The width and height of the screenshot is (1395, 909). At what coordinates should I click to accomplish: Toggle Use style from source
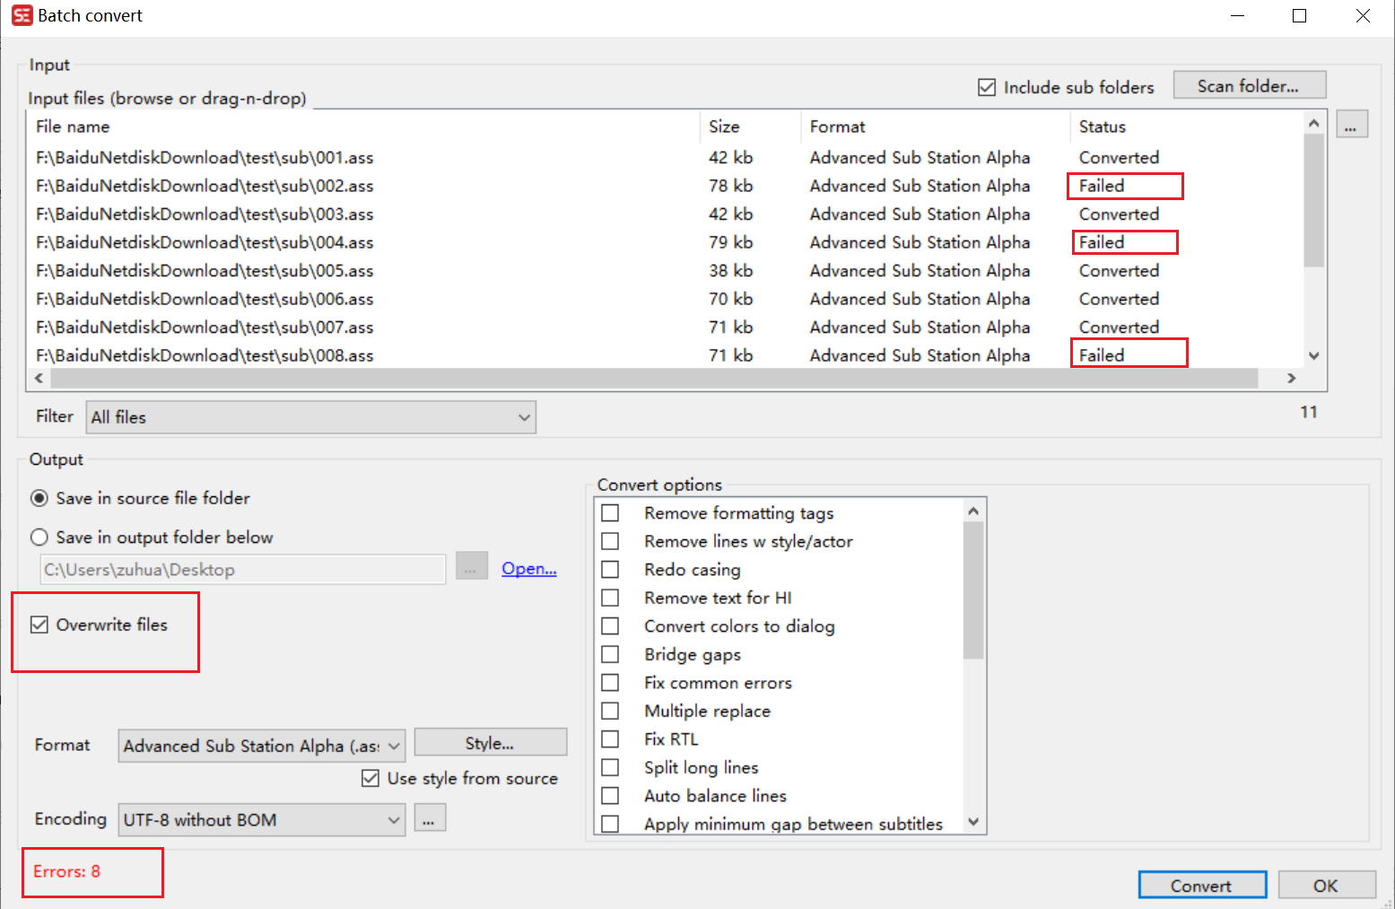(371, 778)
